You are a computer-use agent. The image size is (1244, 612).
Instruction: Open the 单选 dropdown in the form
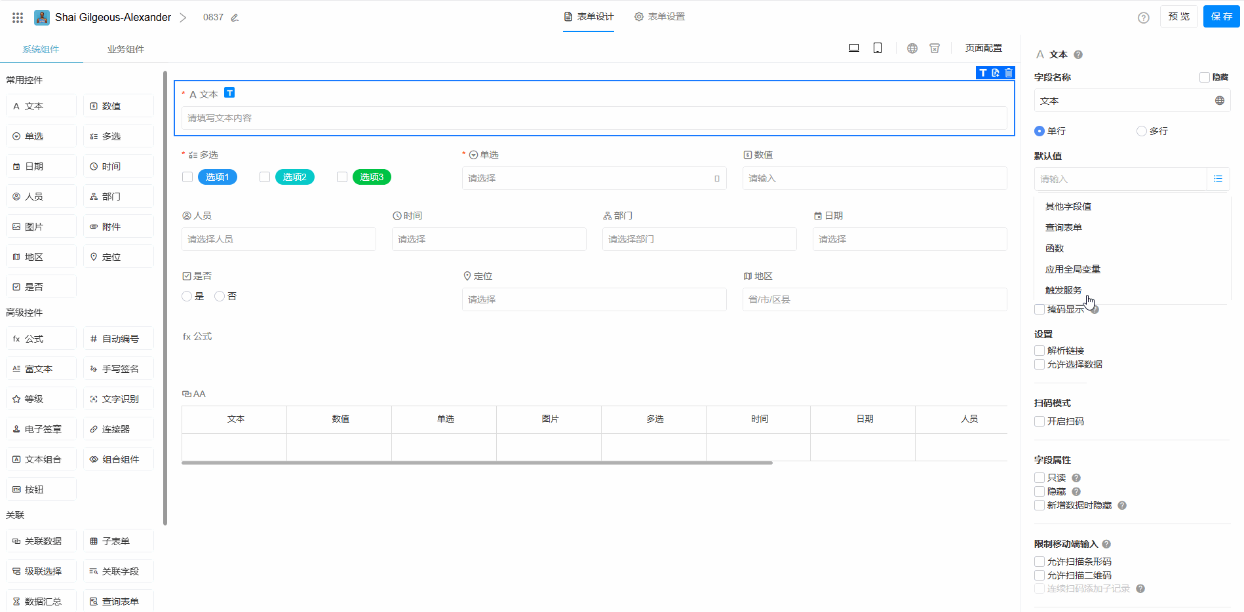(x=594, y=178)
